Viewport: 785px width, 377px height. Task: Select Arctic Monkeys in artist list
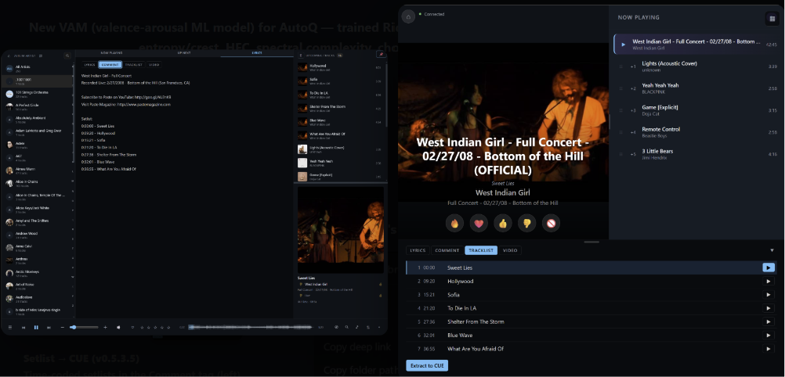coord(38,273)
